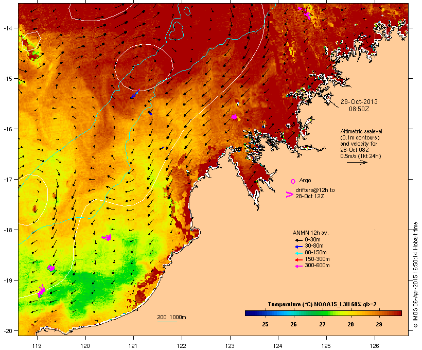Click the magenta drifters chevron symbol in legend

click(x=290, y=195)
